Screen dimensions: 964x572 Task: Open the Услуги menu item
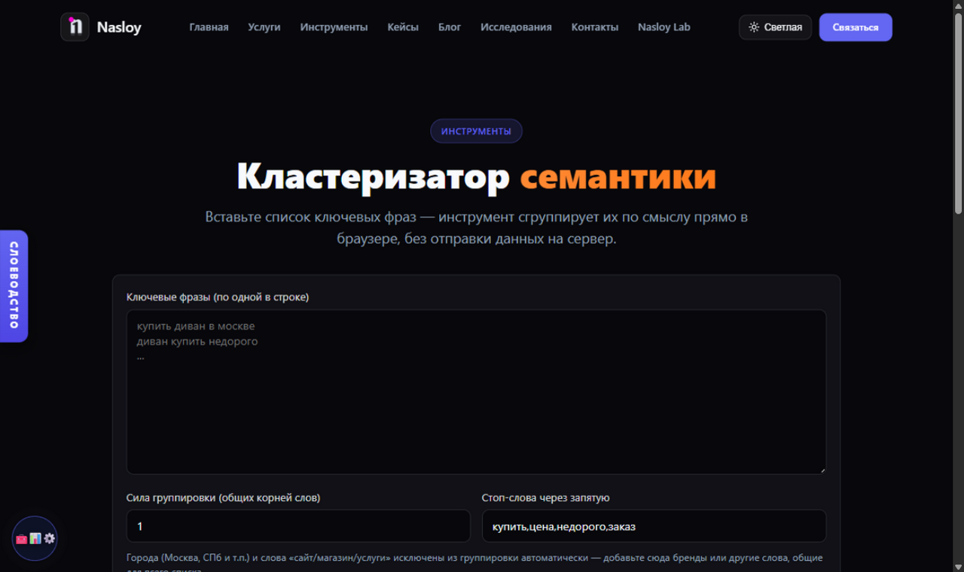[264, 27]
